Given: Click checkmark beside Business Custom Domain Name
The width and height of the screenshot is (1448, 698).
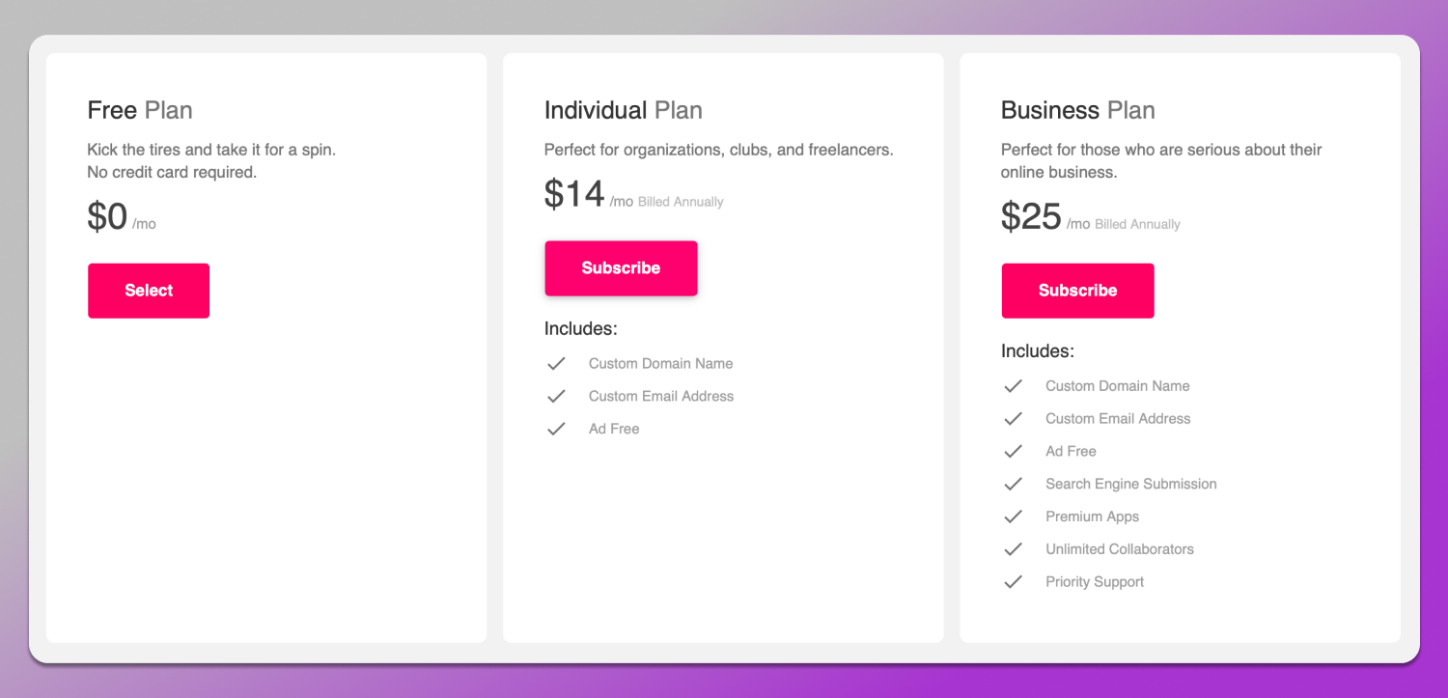Looking at the screenshot, I should (1013, 386).
